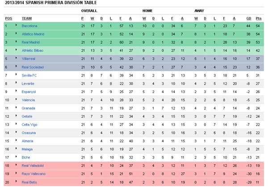Image resolution: width=268 pixels, height=187 pixels.
Task: Click the triangle icon beside Malaga
Action: [16, 148]
